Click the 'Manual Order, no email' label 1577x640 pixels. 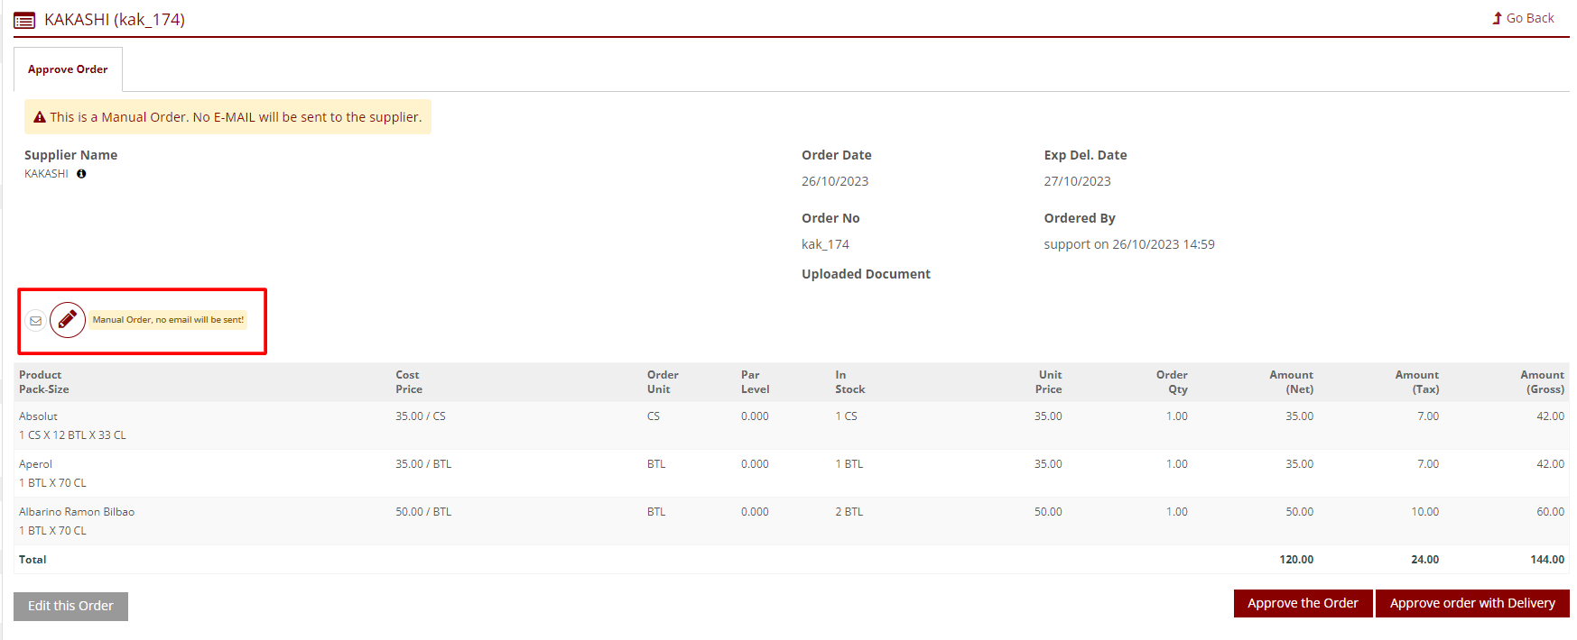pyautogui.click(x=168, y=320)
